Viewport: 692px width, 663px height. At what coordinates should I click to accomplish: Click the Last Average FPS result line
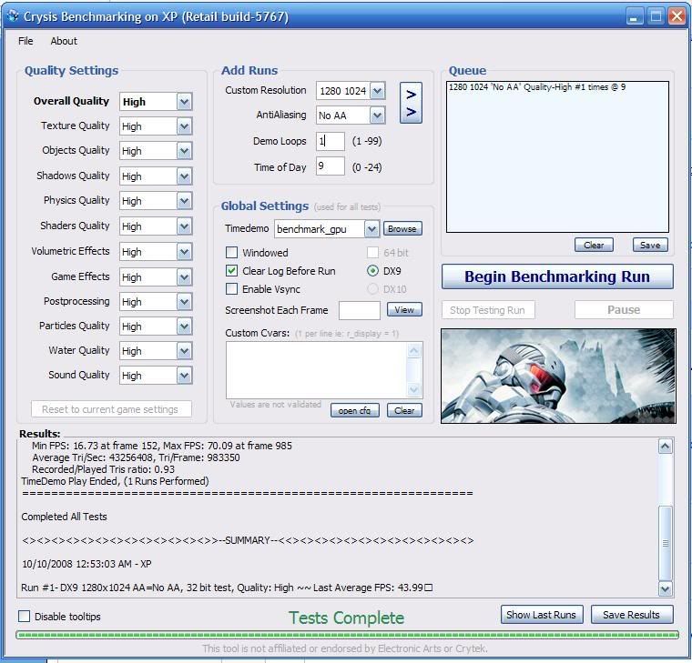click(227, 588)
